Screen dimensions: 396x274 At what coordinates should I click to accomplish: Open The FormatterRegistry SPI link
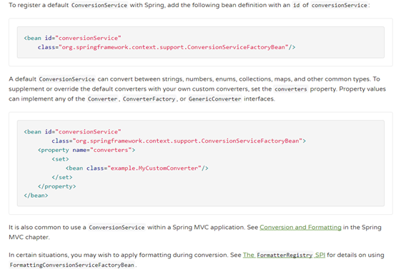pos(284,255)
